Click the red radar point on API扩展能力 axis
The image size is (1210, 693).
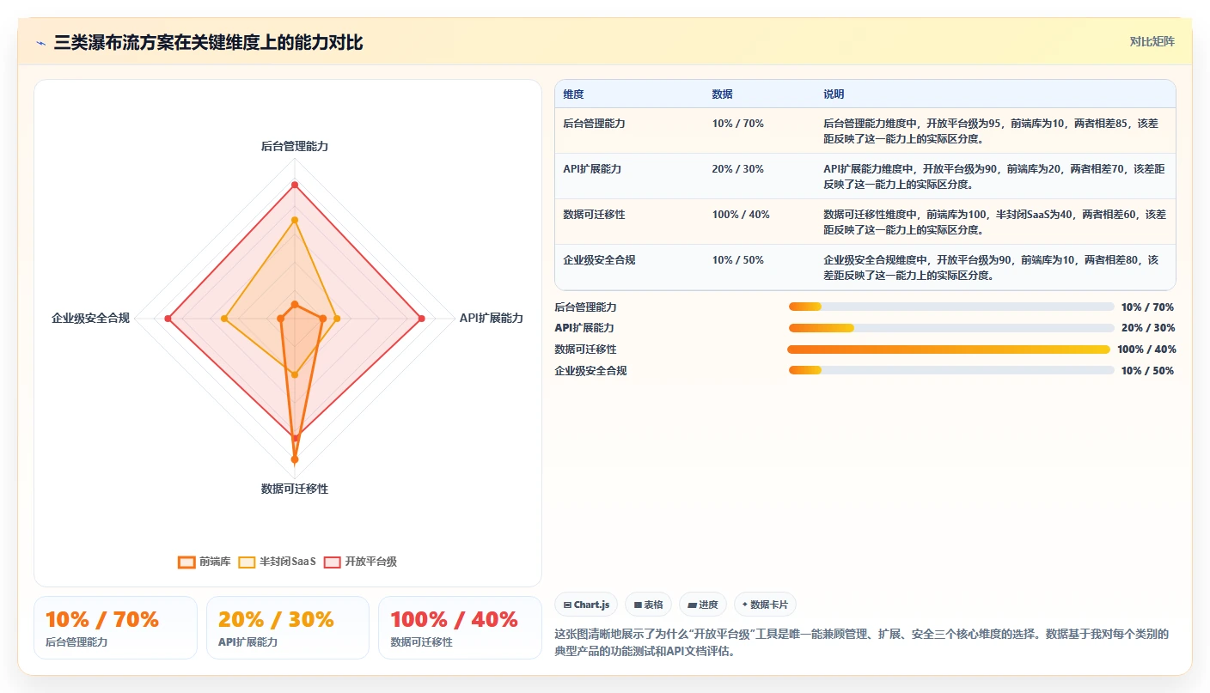[x=422, y=319]
